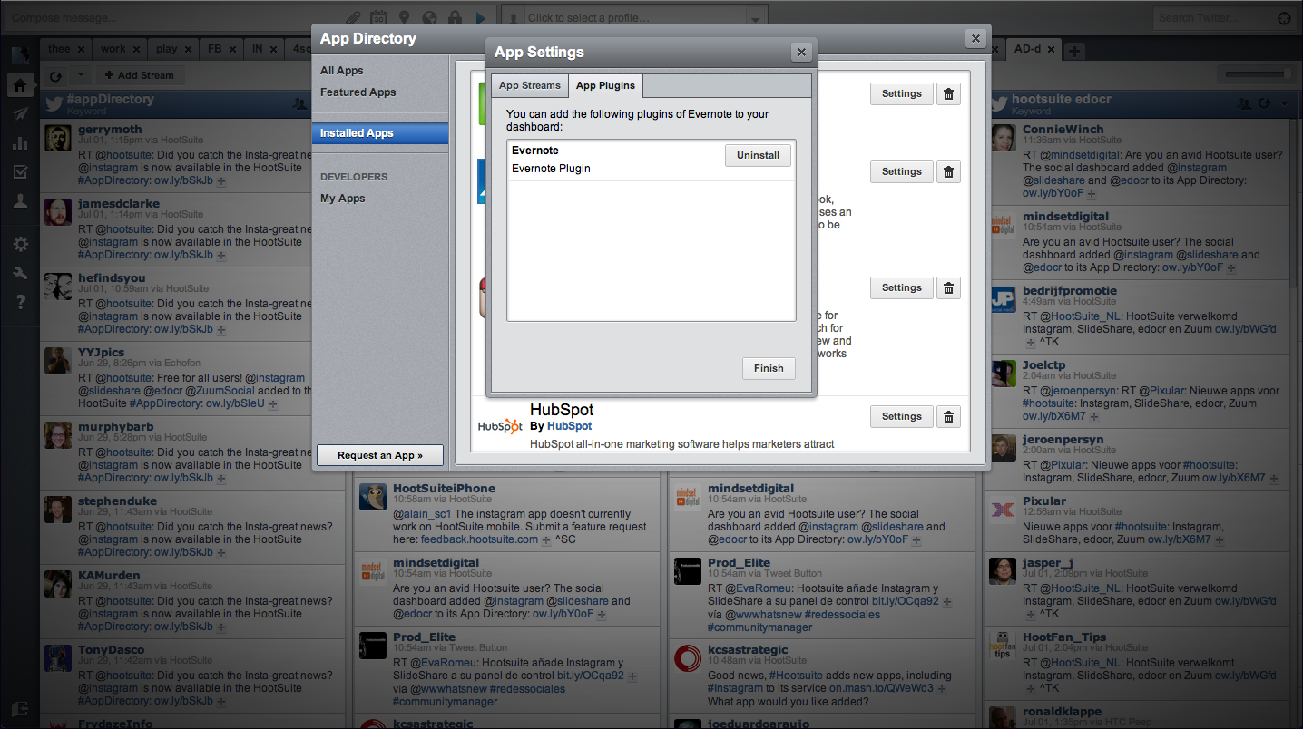Image resolution: width=1303 pixels, height=729 pixels.
Task: Select the App Plugins tab
Action: 605,85
